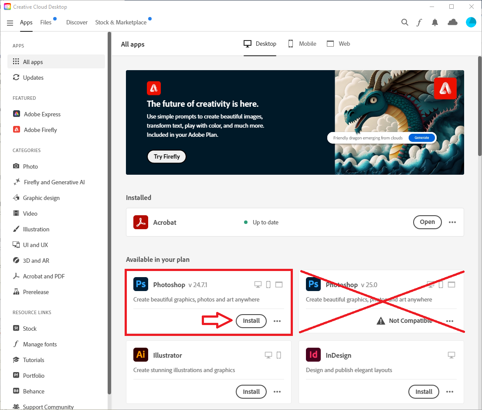Click the Try Firefly button

[166, 156]
